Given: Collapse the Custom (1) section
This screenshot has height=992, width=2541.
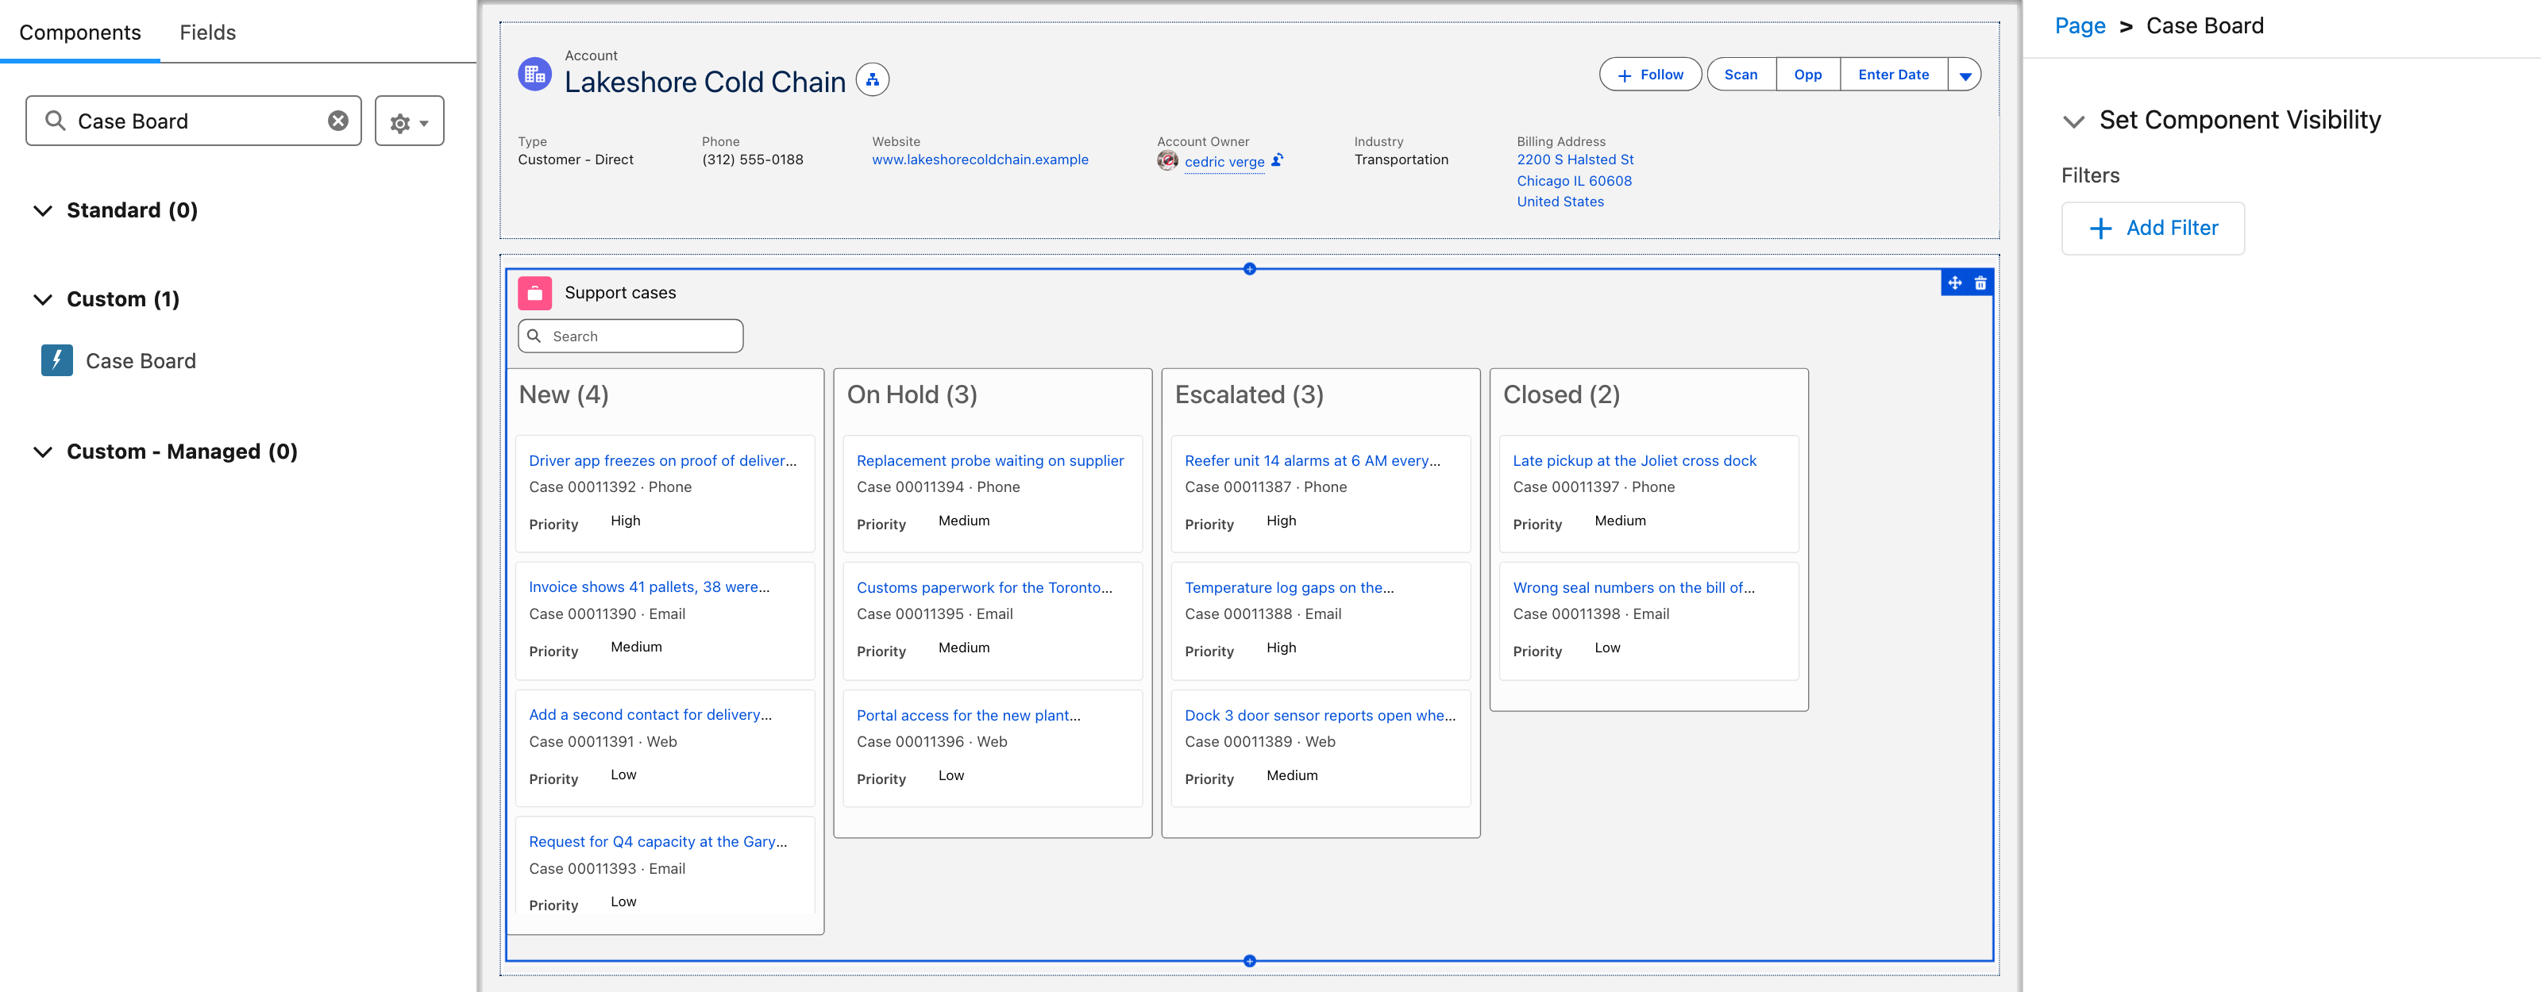Looking at the screenshot, I should [42, 298].
